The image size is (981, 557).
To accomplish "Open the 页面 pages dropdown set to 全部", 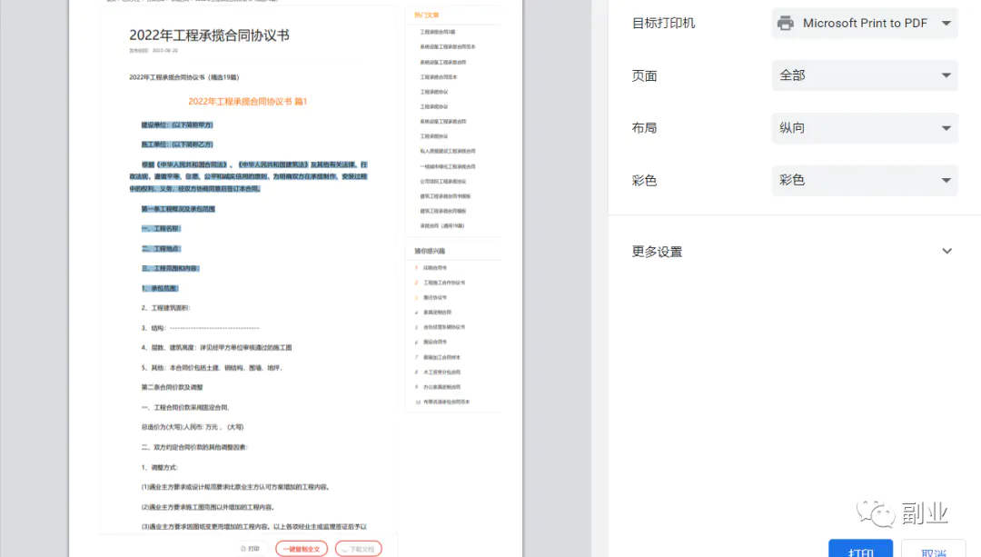I will tap(864, 75).
